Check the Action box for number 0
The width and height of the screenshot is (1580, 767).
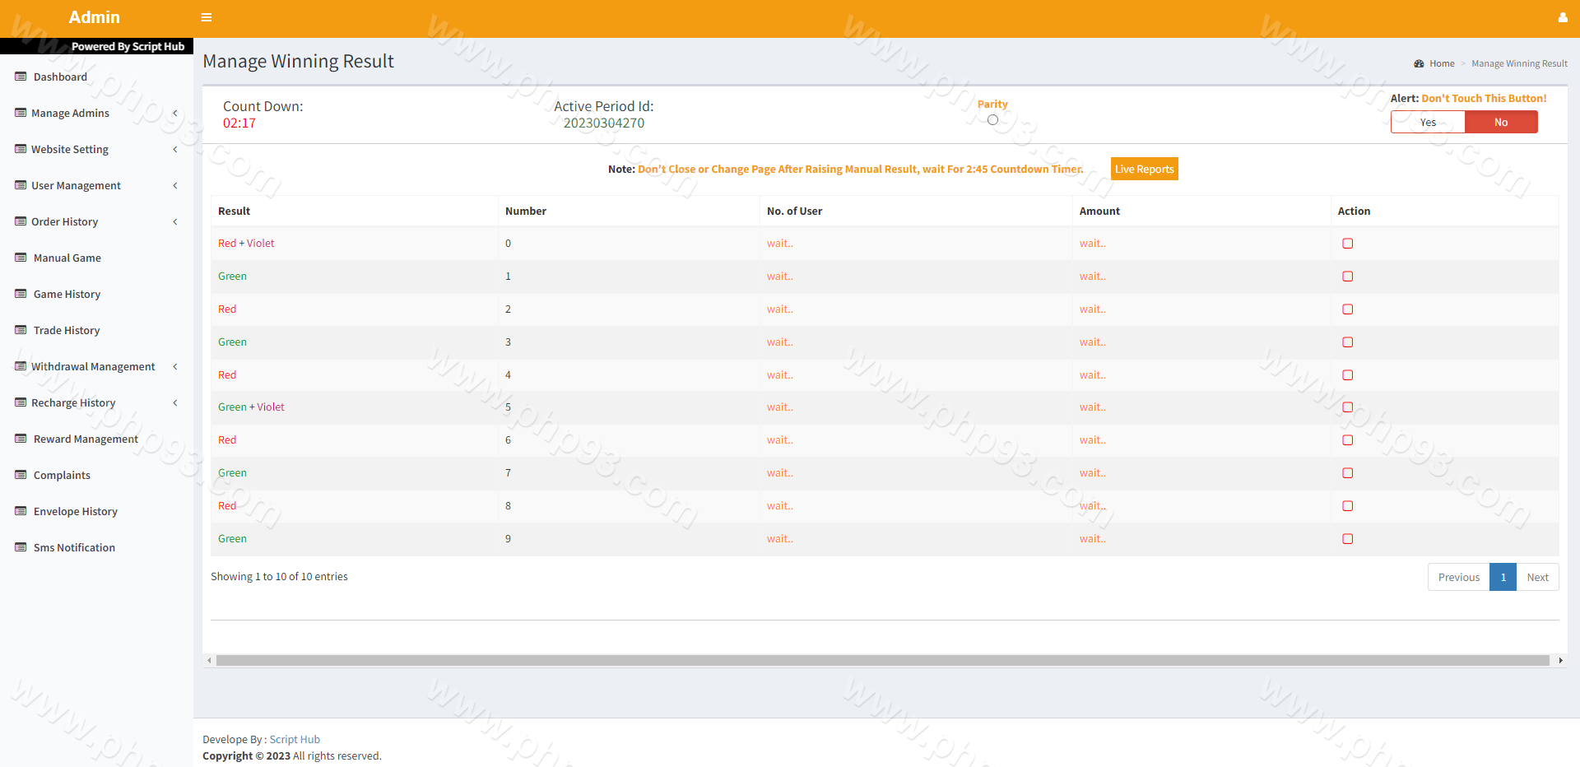[x=1347, y=244]
